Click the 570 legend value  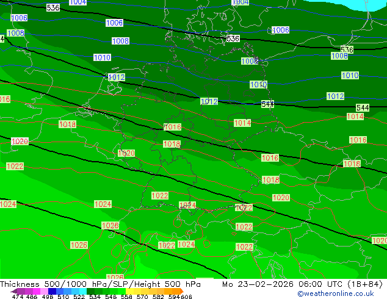142,297
